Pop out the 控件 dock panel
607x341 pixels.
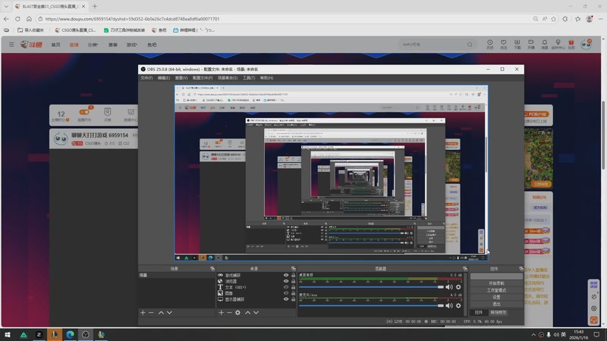[x=521, y=268]
